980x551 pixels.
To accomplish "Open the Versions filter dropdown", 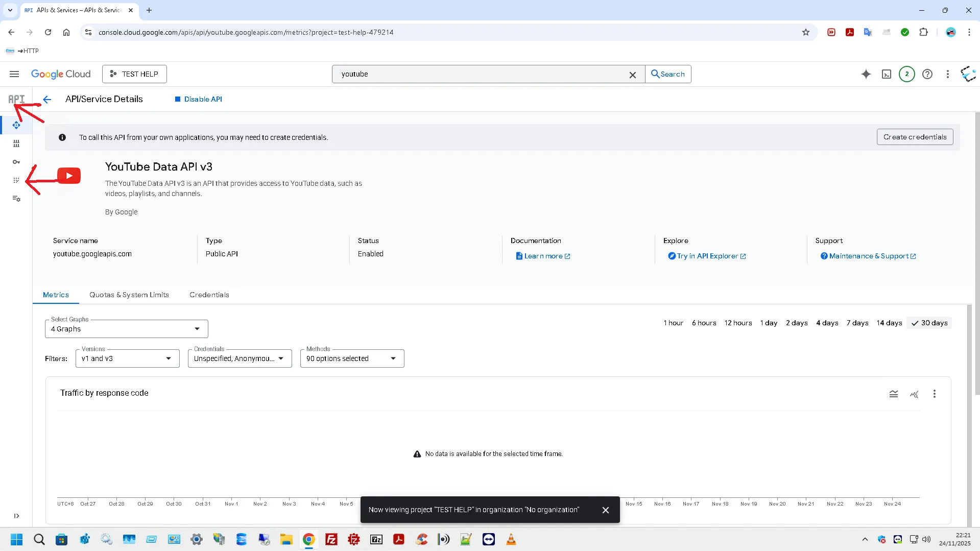I will coord(127,358).
